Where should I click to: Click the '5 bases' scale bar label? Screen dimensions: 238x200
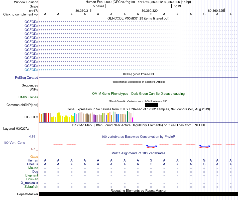99,6
